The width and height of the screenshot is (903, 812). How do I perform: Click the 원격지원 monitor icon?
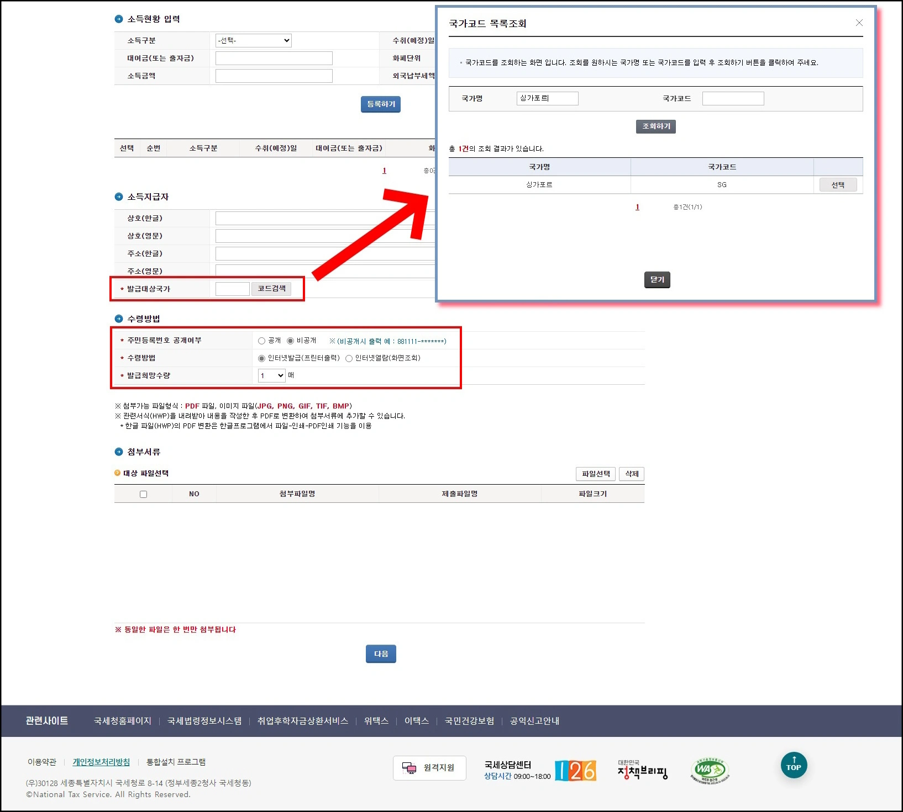pyautogui.click(x=409, y=768)
